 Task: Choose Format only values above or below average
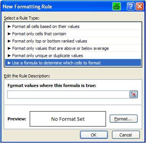point(73,48)
